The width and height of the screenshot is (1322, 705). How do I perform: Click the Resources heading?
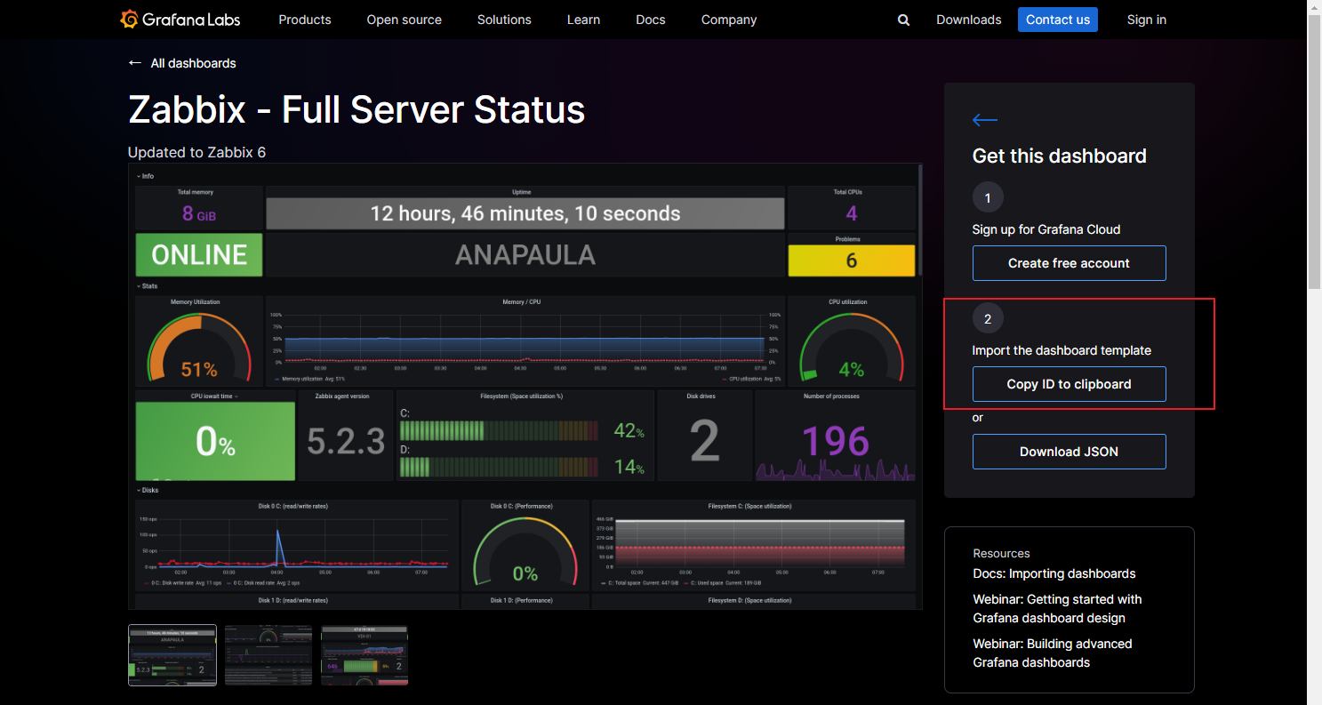(x=1001, y=553)
